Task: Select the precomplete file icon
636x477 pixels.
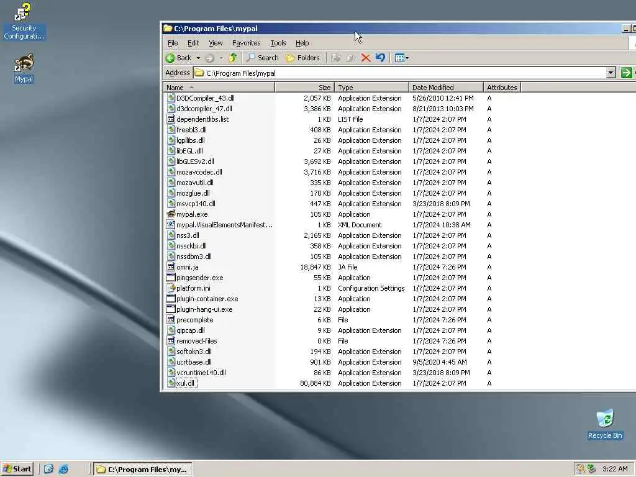Action: (x=171, y=320)
